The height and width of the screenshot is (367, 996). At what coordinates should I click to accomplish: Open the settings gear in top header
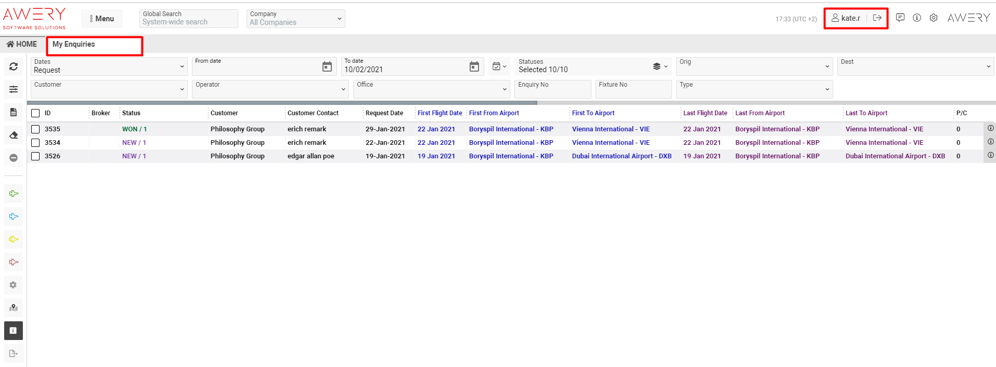pos(934,18)
